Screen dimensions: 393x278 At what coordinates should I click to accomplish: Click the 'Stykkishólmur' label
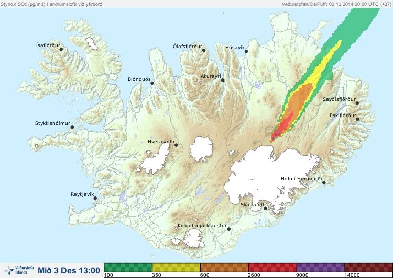point(52,123)
